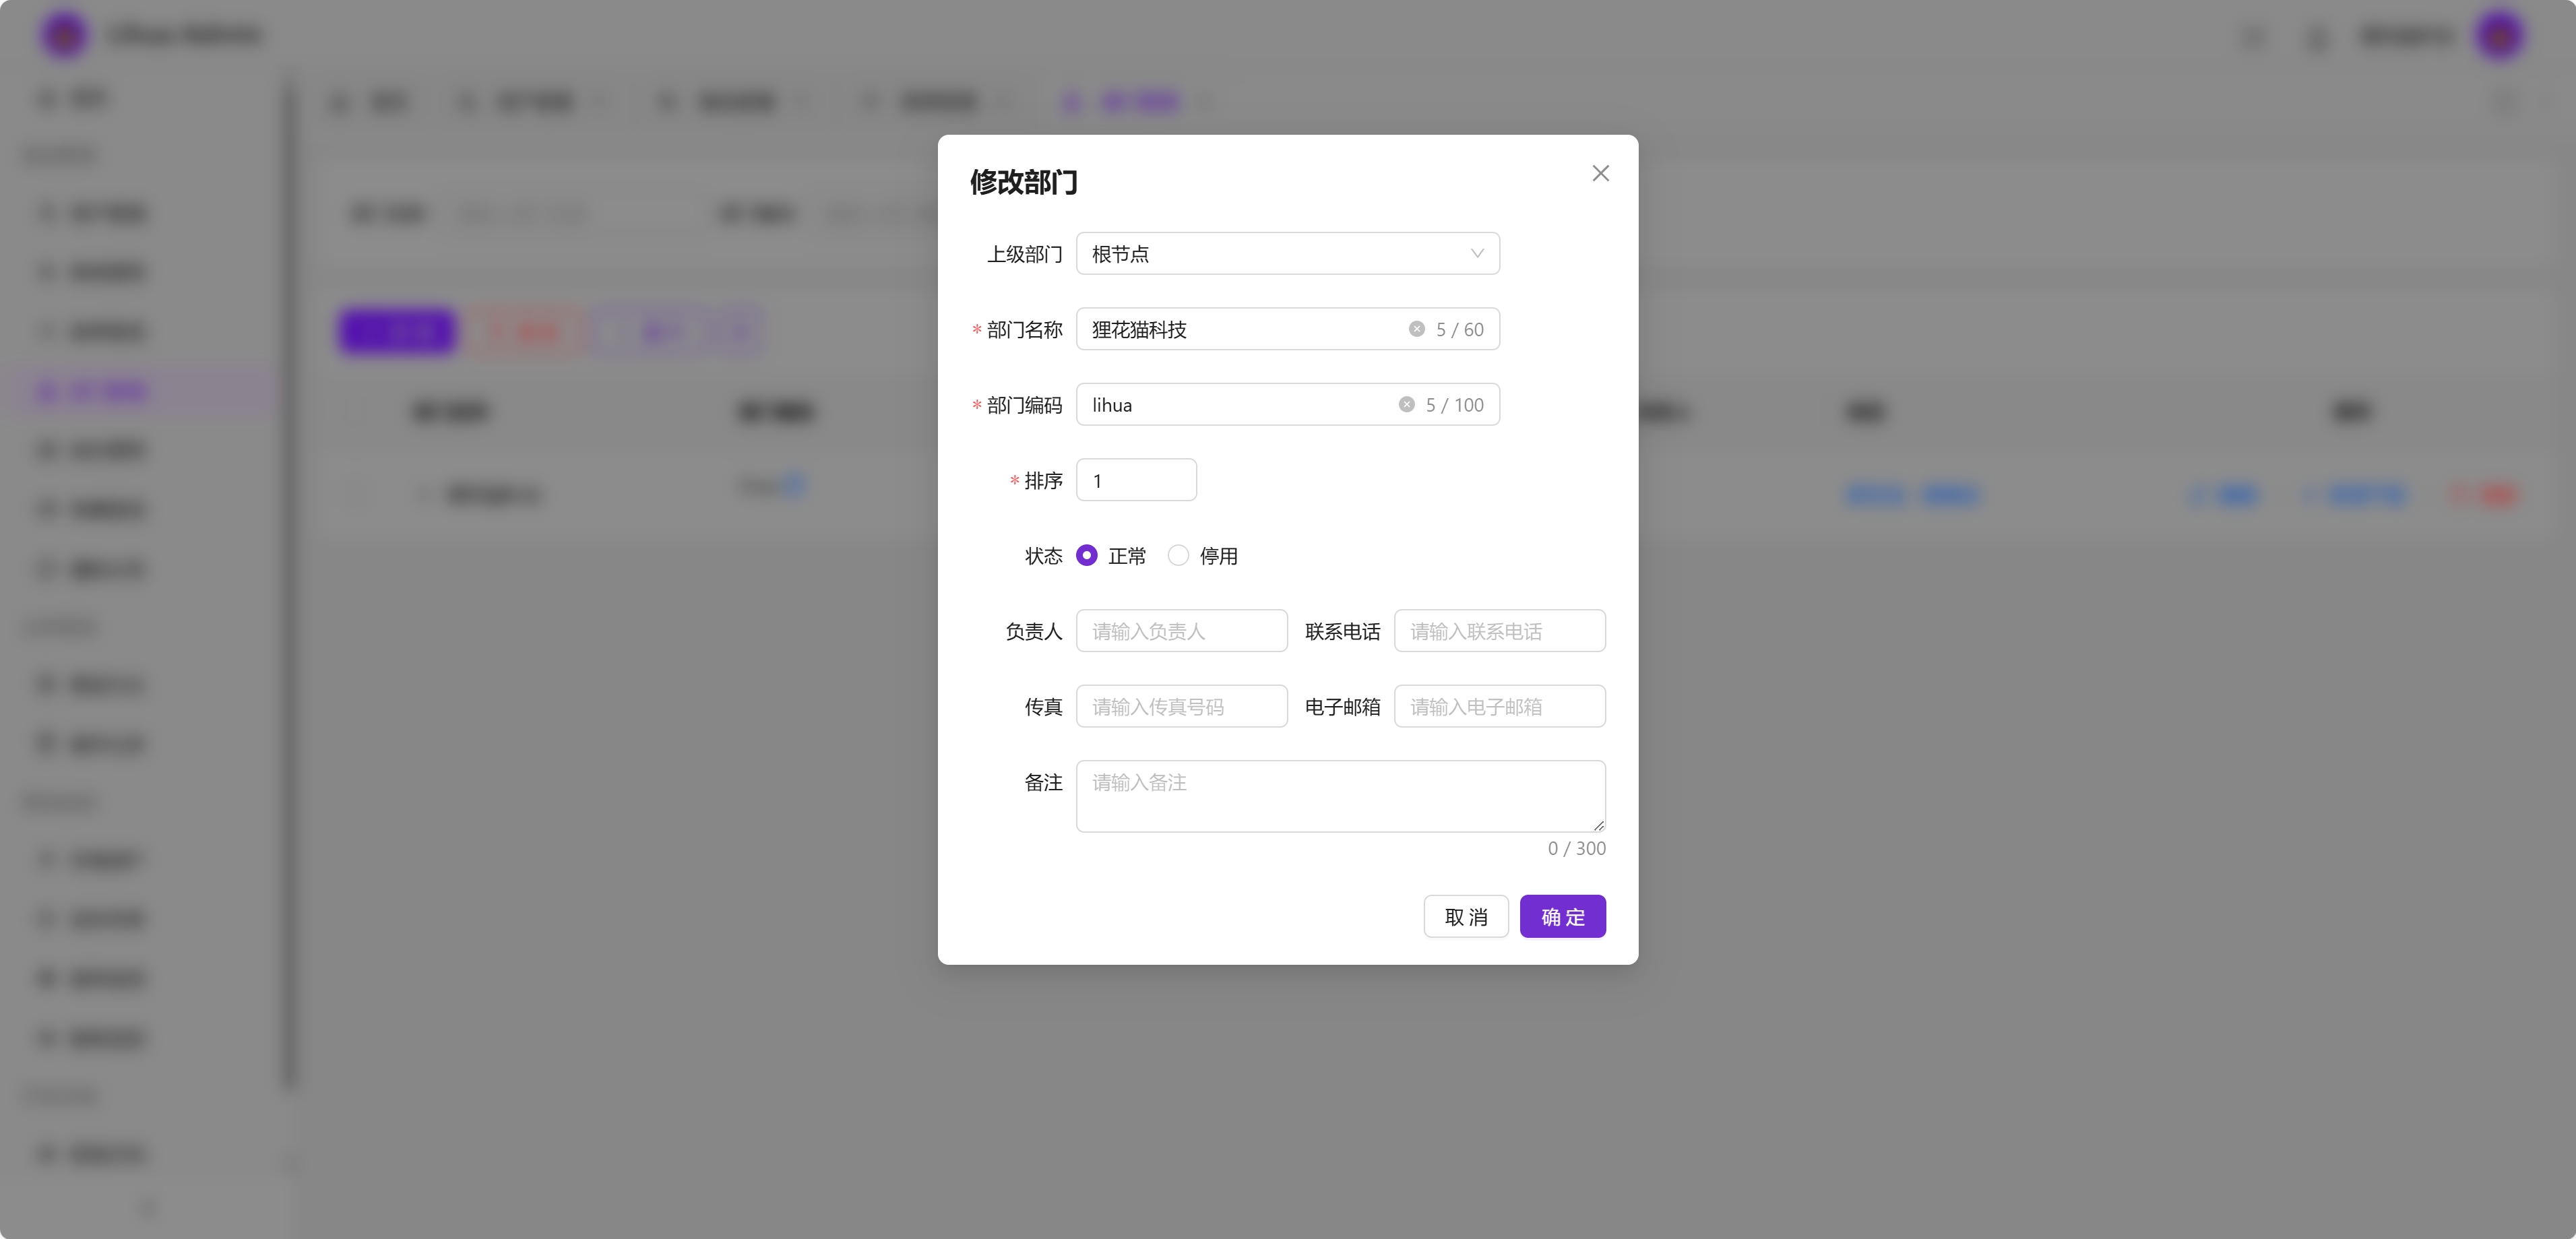Image resolution: width=2576 pixels, height=1239 pixels.
Task: Click the 电子邮箱 input field
Action: [x=1499, y=706]
